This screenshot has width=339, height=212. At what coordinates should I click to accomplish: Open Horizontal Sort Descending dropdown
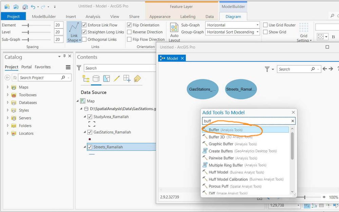(x=232, y=32)
